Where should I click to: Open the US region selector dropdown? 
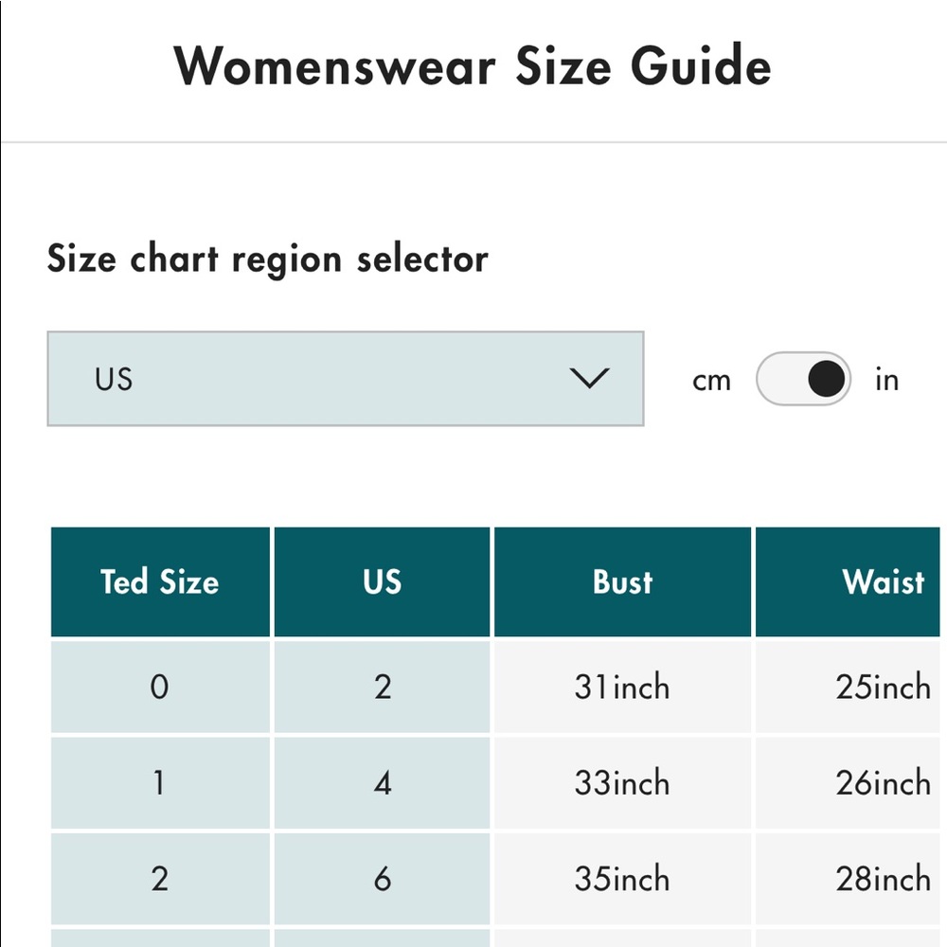(345, 379)
